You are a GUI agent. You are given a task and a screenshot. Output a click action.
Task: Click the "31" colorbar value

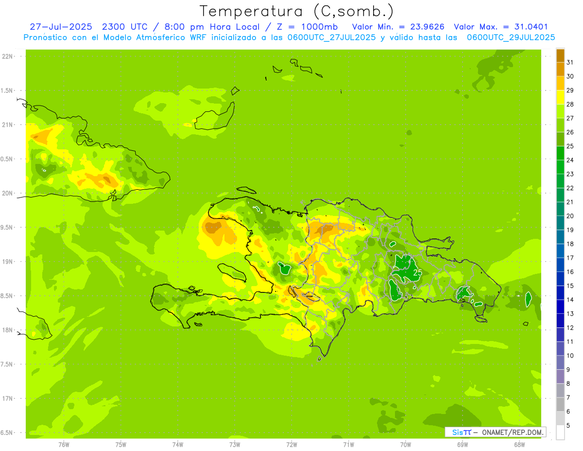coord(571,62)
